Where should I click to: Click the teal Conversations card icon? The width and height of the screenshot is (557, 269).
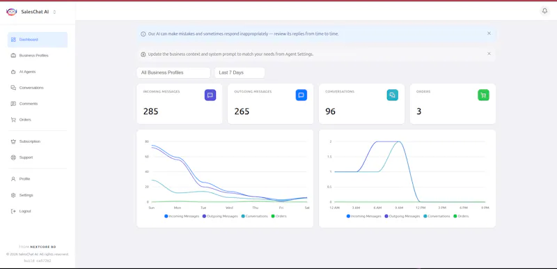tap(392, 95)
